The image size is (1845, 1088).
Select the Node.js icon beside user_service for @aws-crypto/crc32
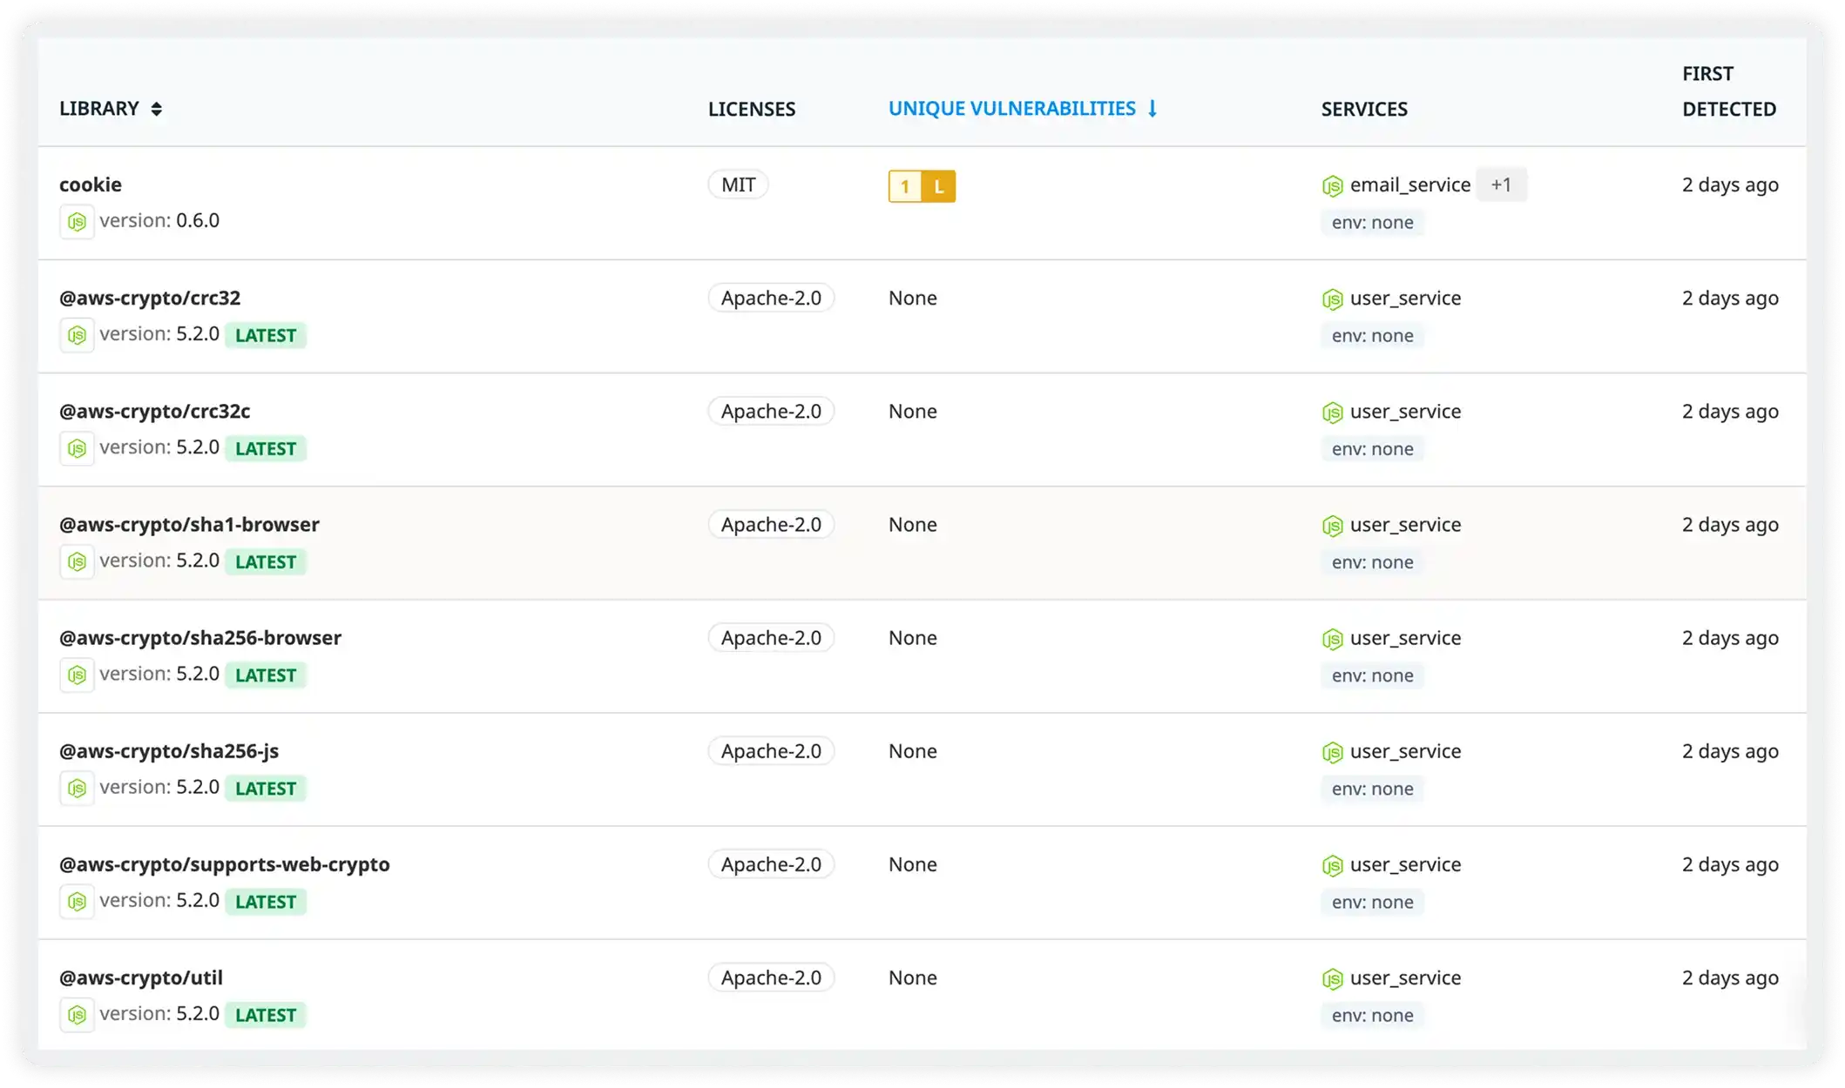click(x=1333, y=299)
